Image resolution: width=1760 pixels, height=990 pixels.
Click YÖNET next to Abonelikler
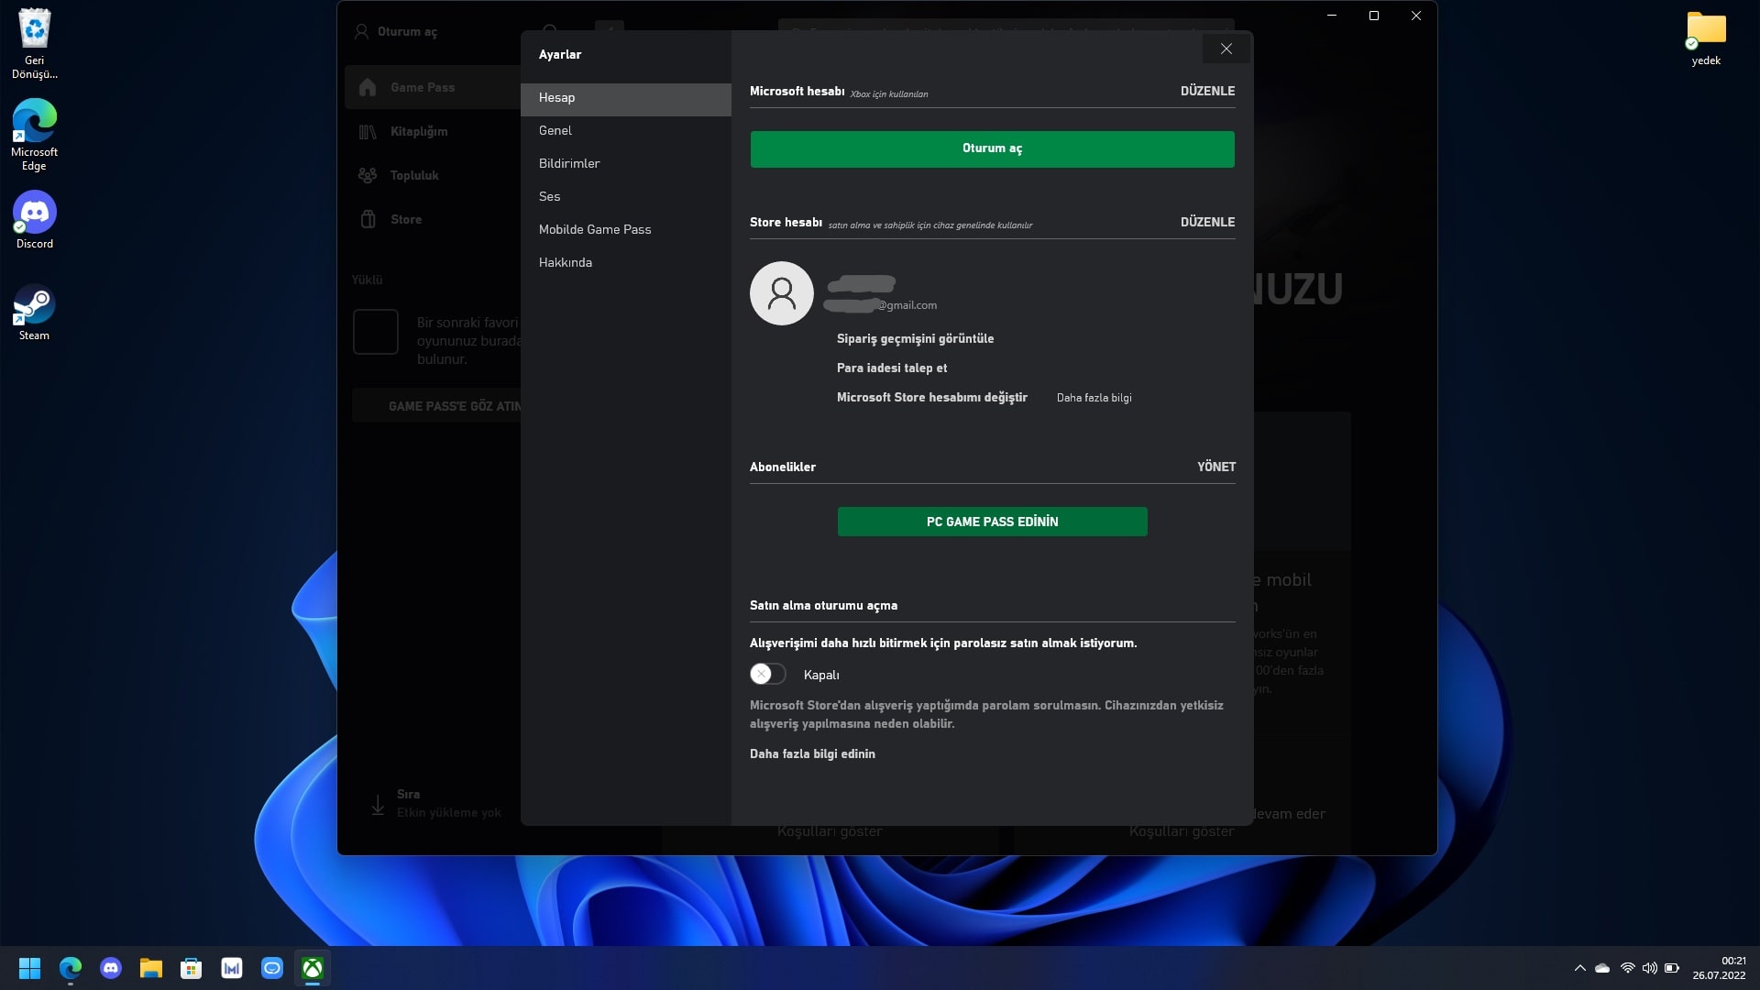pyautogui.click(x=1216, y=467)
